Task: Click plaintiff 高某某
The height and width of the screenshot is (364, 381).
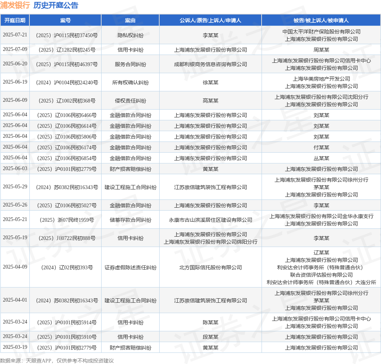Action: pyautogui.click(x=211, y=101)
